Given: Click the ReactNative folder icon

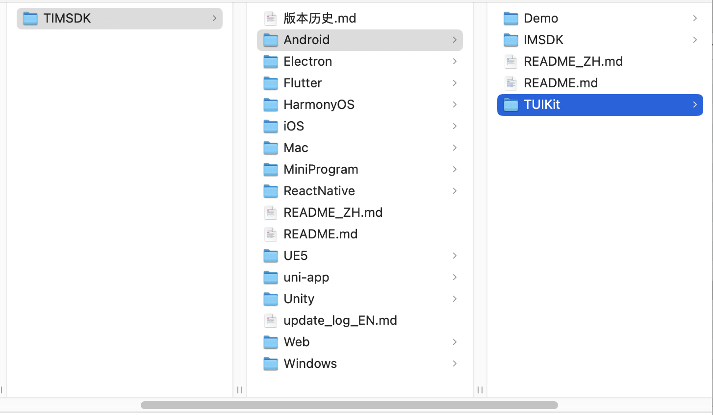Looking at the screenshot, I should coord(271,191).
